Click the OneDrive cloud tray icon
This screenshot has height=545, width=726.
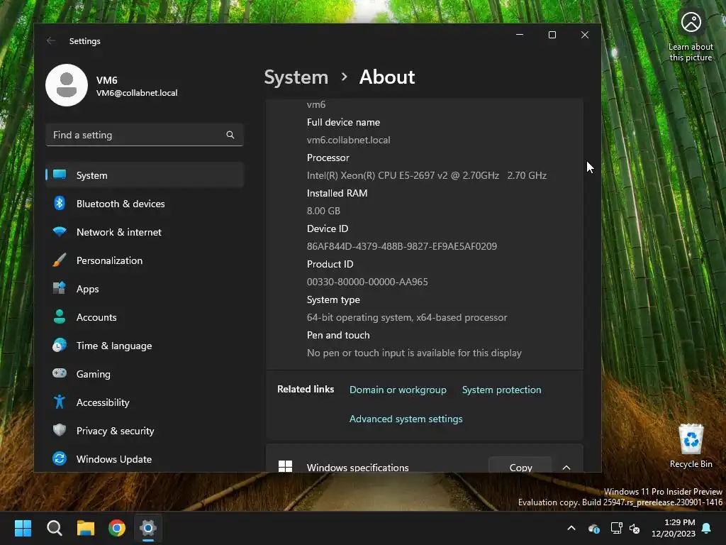(x=594, y=528)
